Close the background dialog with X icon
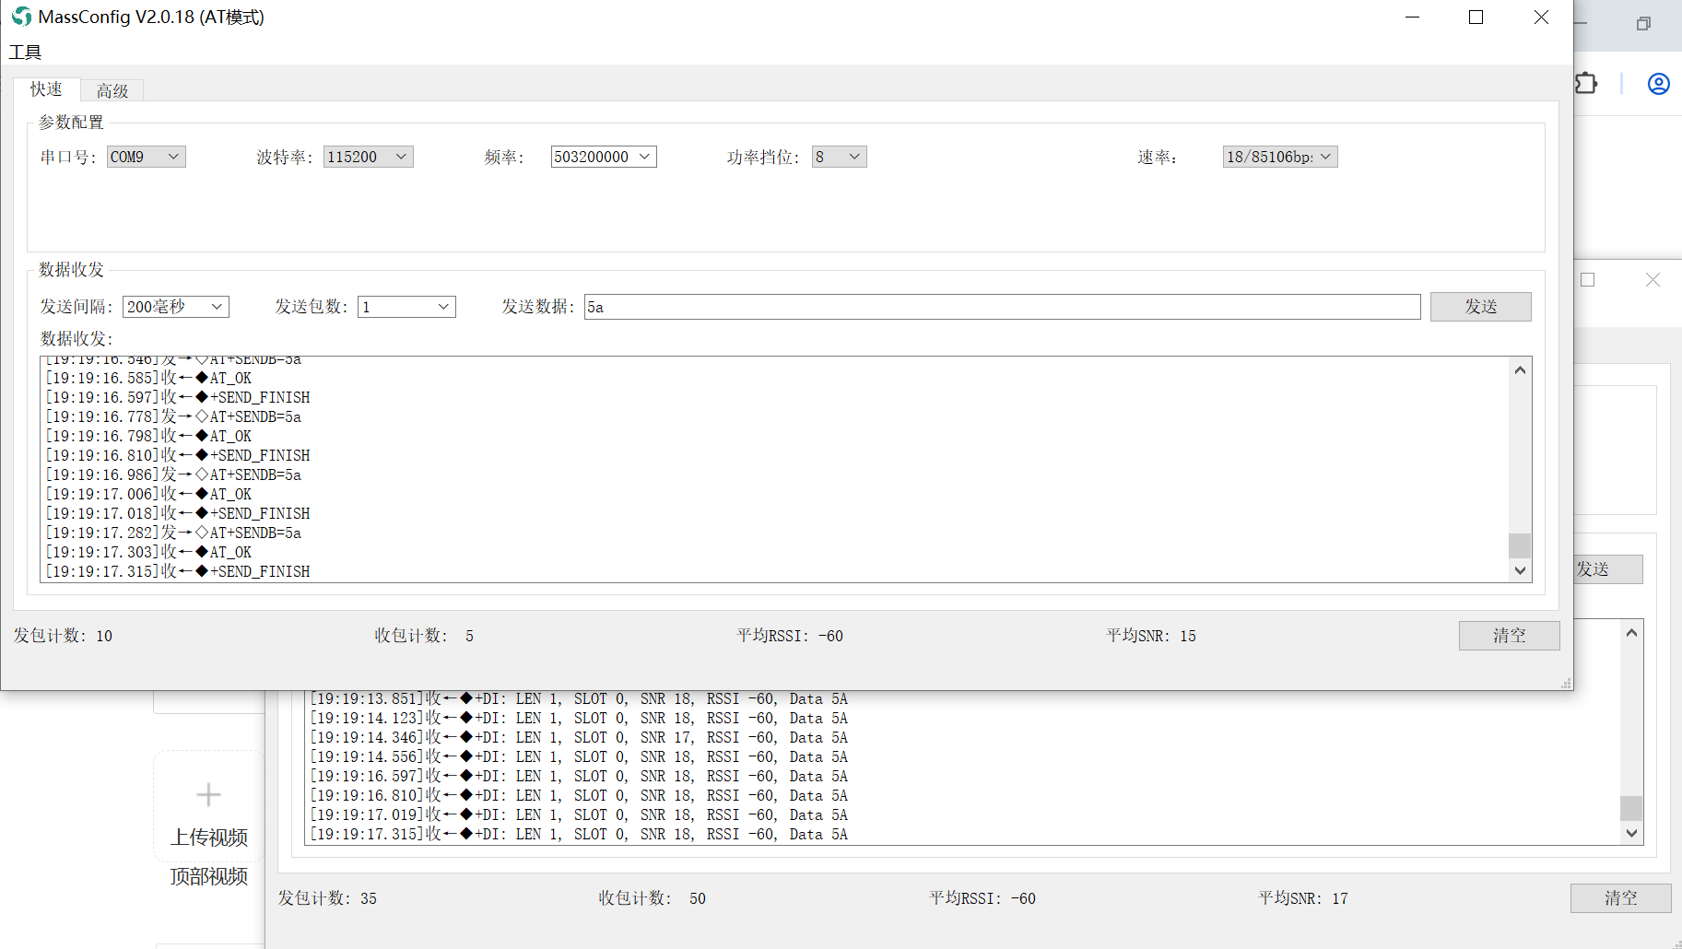The height and width of the screenshot is (949, 1682). (1653, 280)
